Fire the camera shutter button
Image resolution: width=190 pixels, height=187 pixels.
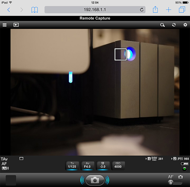coord(95,180)
